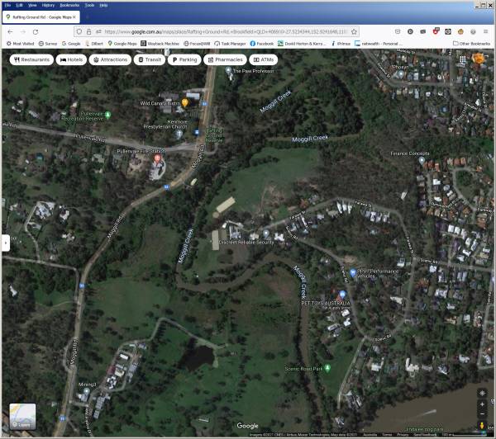Select the Pullenvale Fire Station marker
This screenshot has height=439, width=496.
157,159
